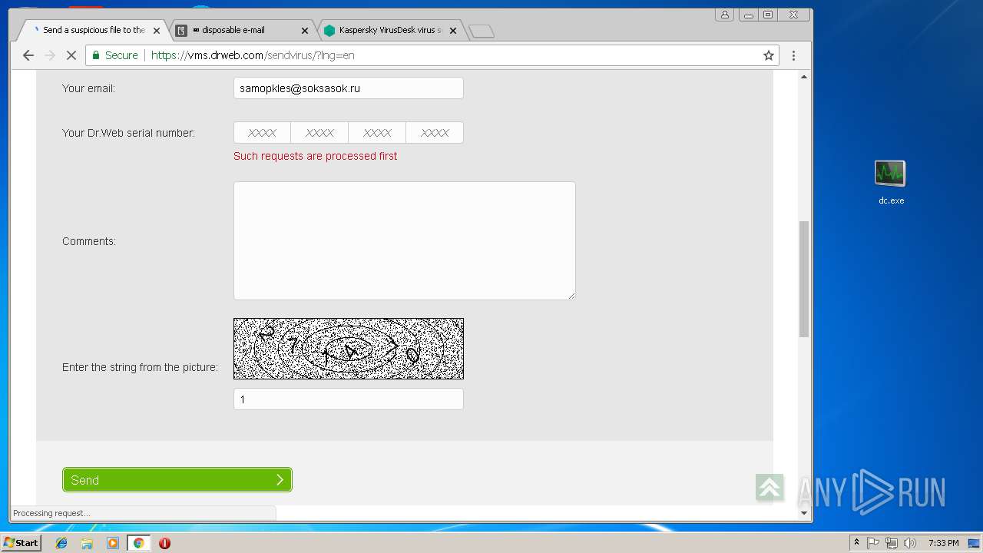This screenshot has width=983, height=553.
Task: Click the captcha picture
Action: click(348, 349)
